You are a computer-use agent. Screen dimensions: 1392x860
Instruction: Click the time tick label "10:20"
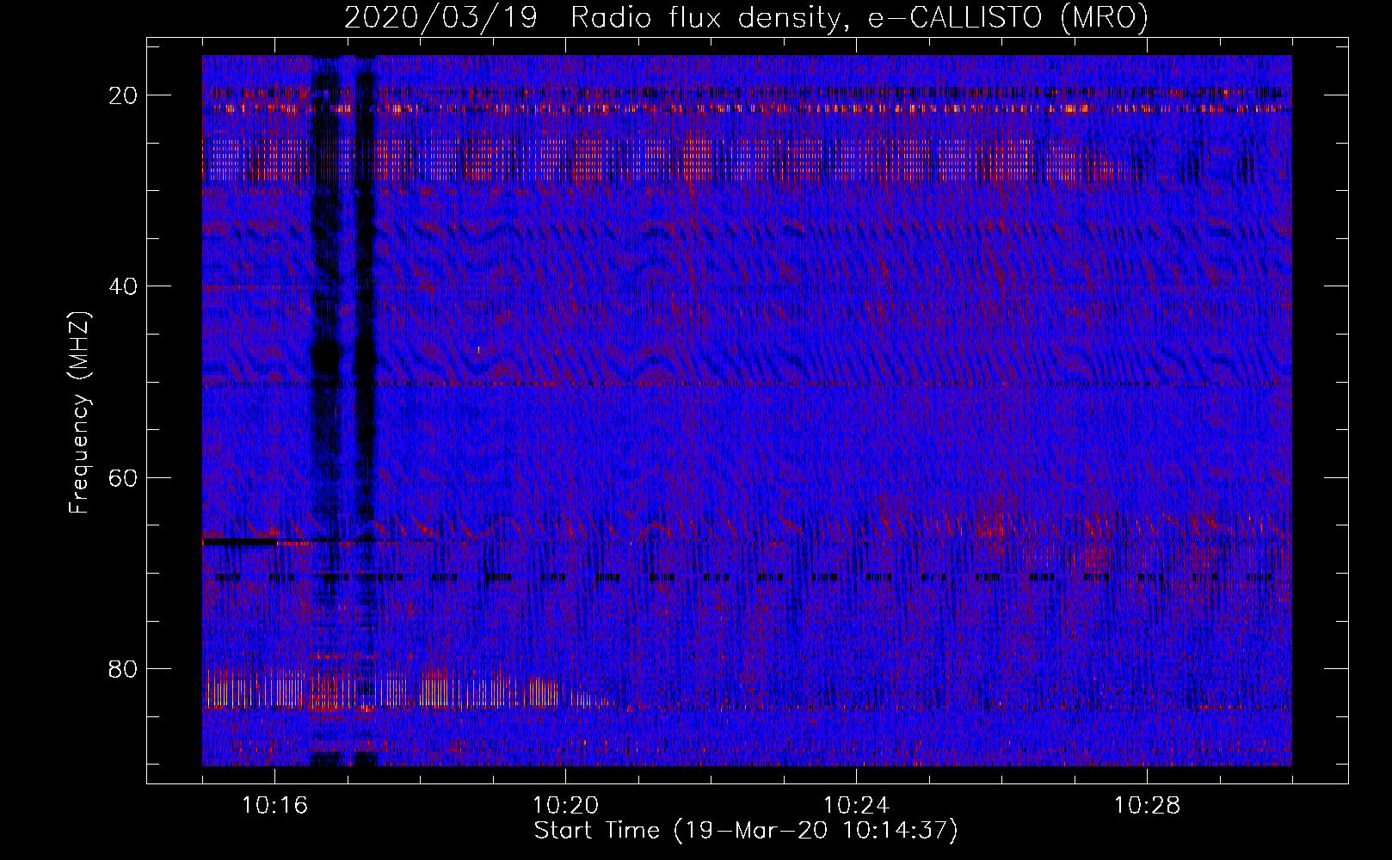coord(565,806)
